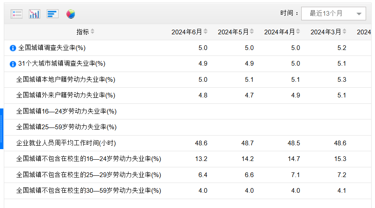
Task: Select the horizontal bar chart icon
Action: (53, 14)
